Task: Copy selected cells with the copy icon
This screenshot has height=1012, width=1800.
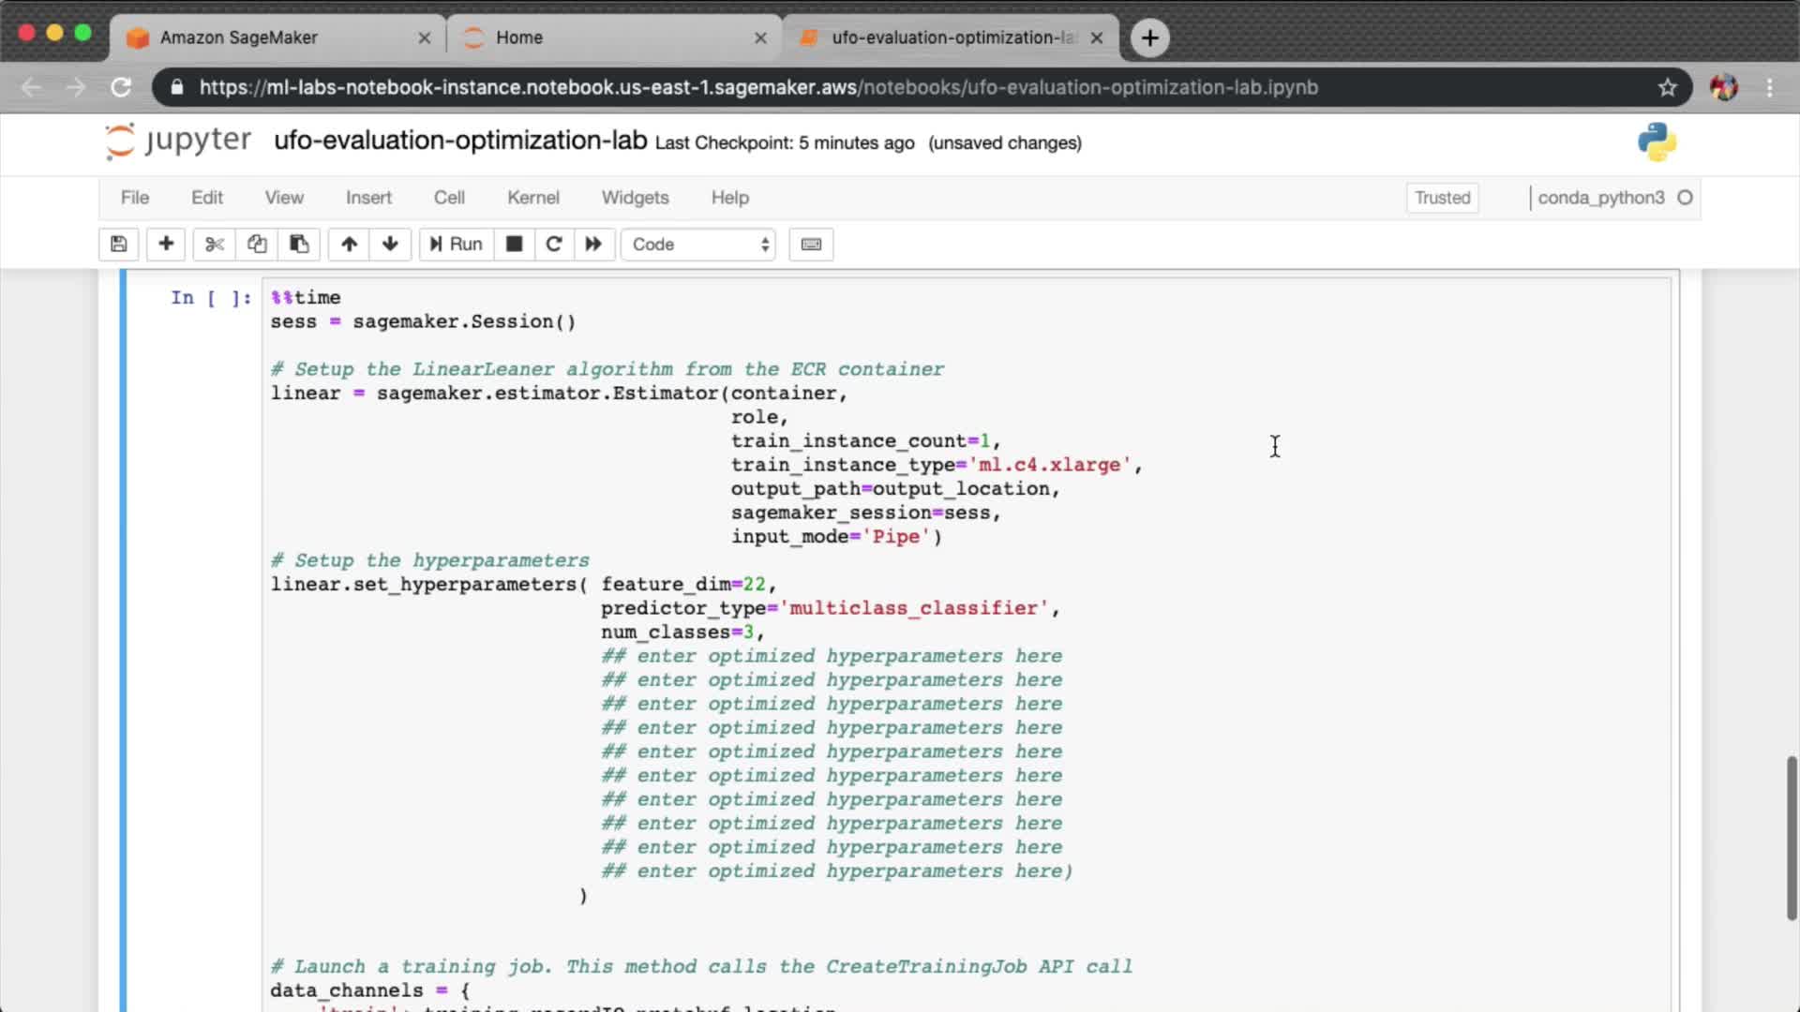Action: (x=257, y=245)
